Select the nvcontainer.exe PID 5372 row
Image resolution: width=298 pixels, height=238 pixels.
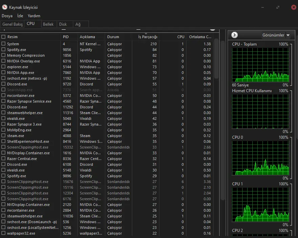click(x=107, y=96)
